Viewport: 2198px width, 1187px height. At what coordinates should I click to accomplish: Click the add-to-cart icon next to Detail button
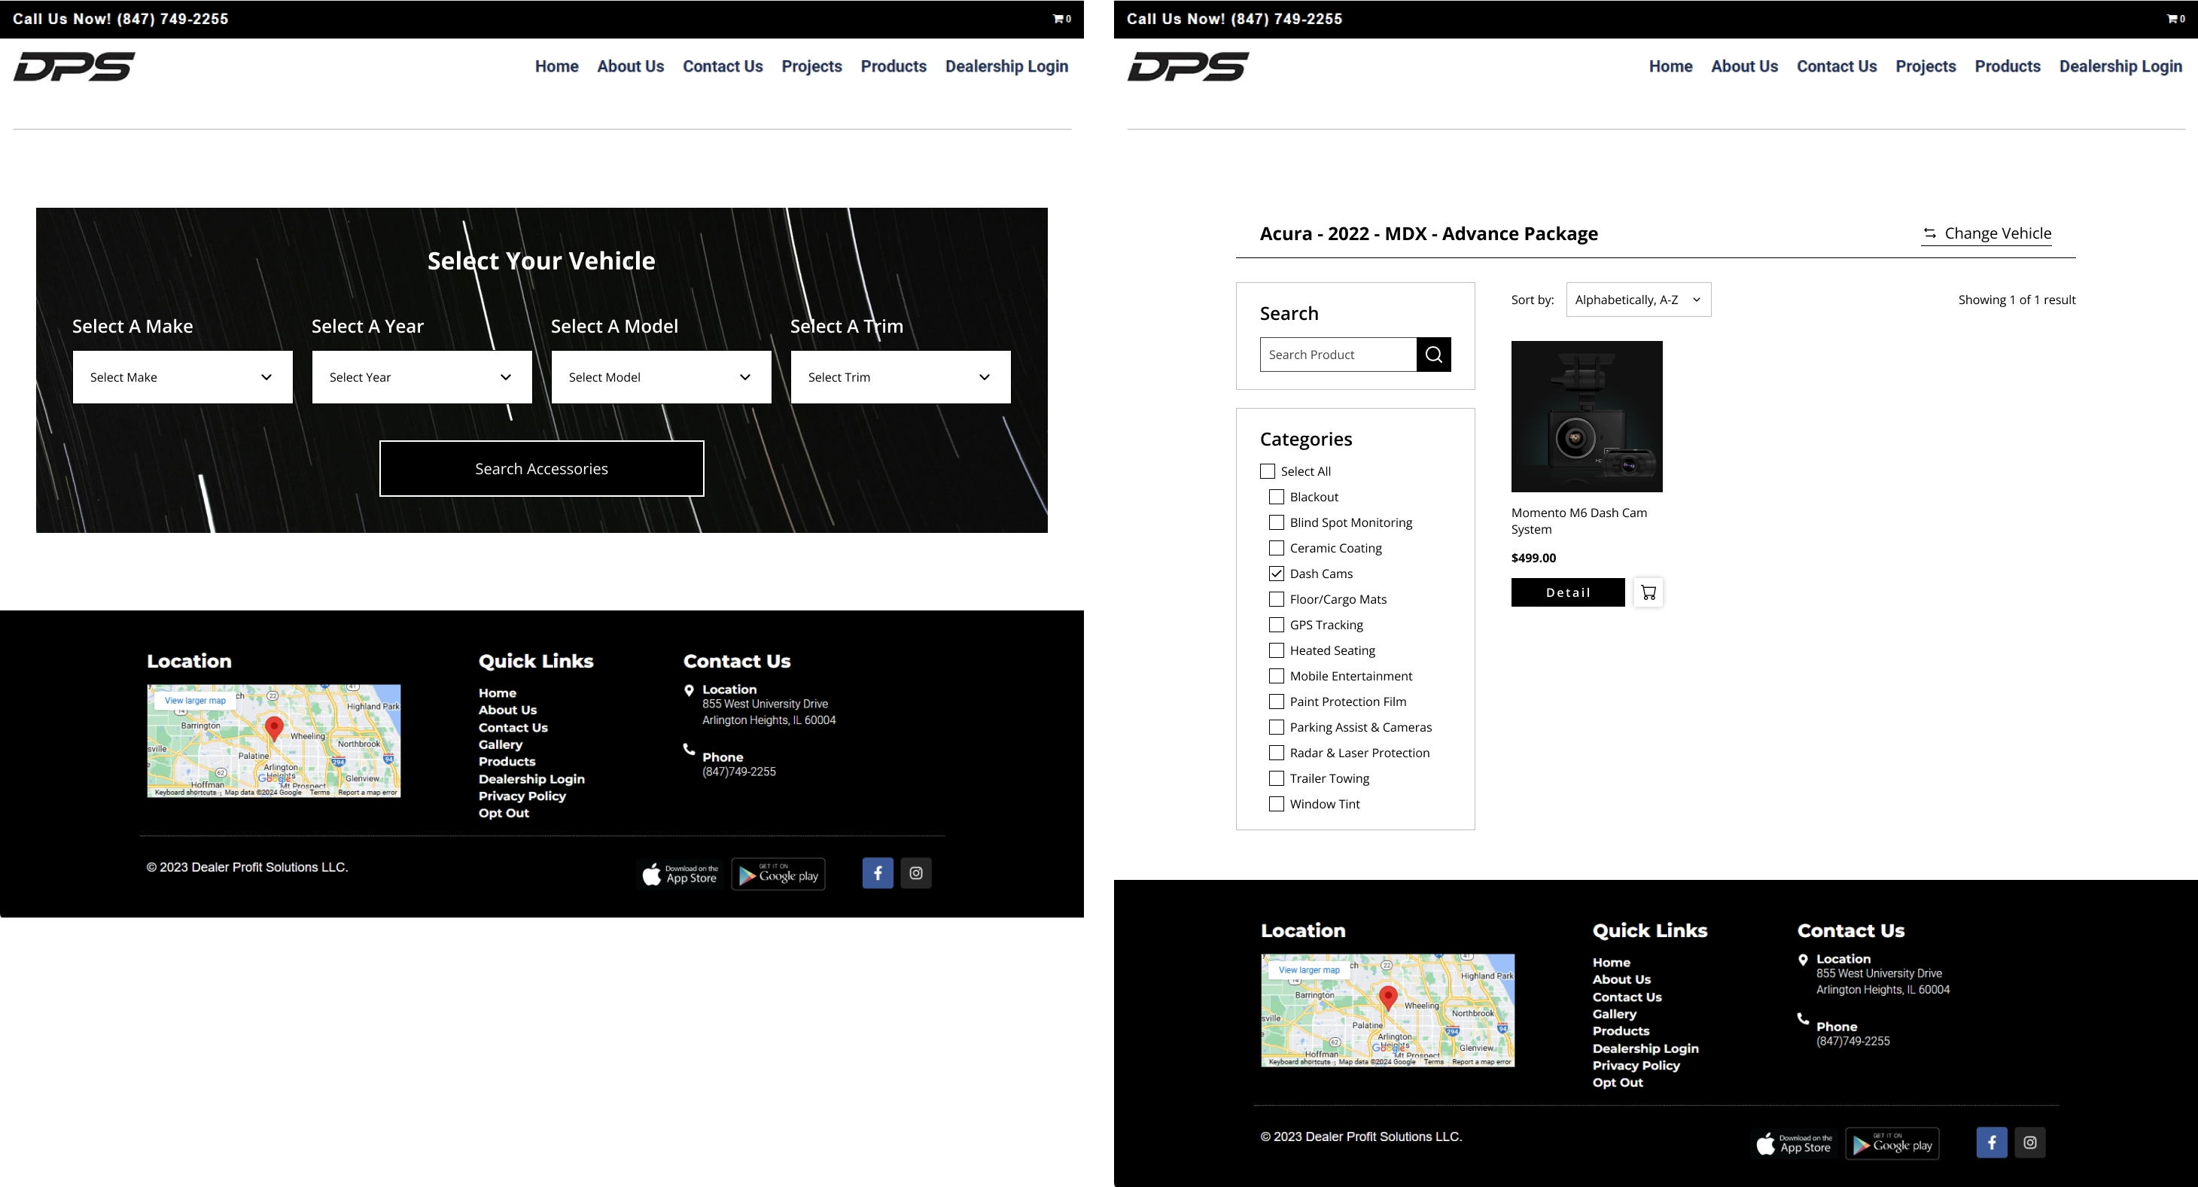pyautogui.click(x=1648, y=592)
